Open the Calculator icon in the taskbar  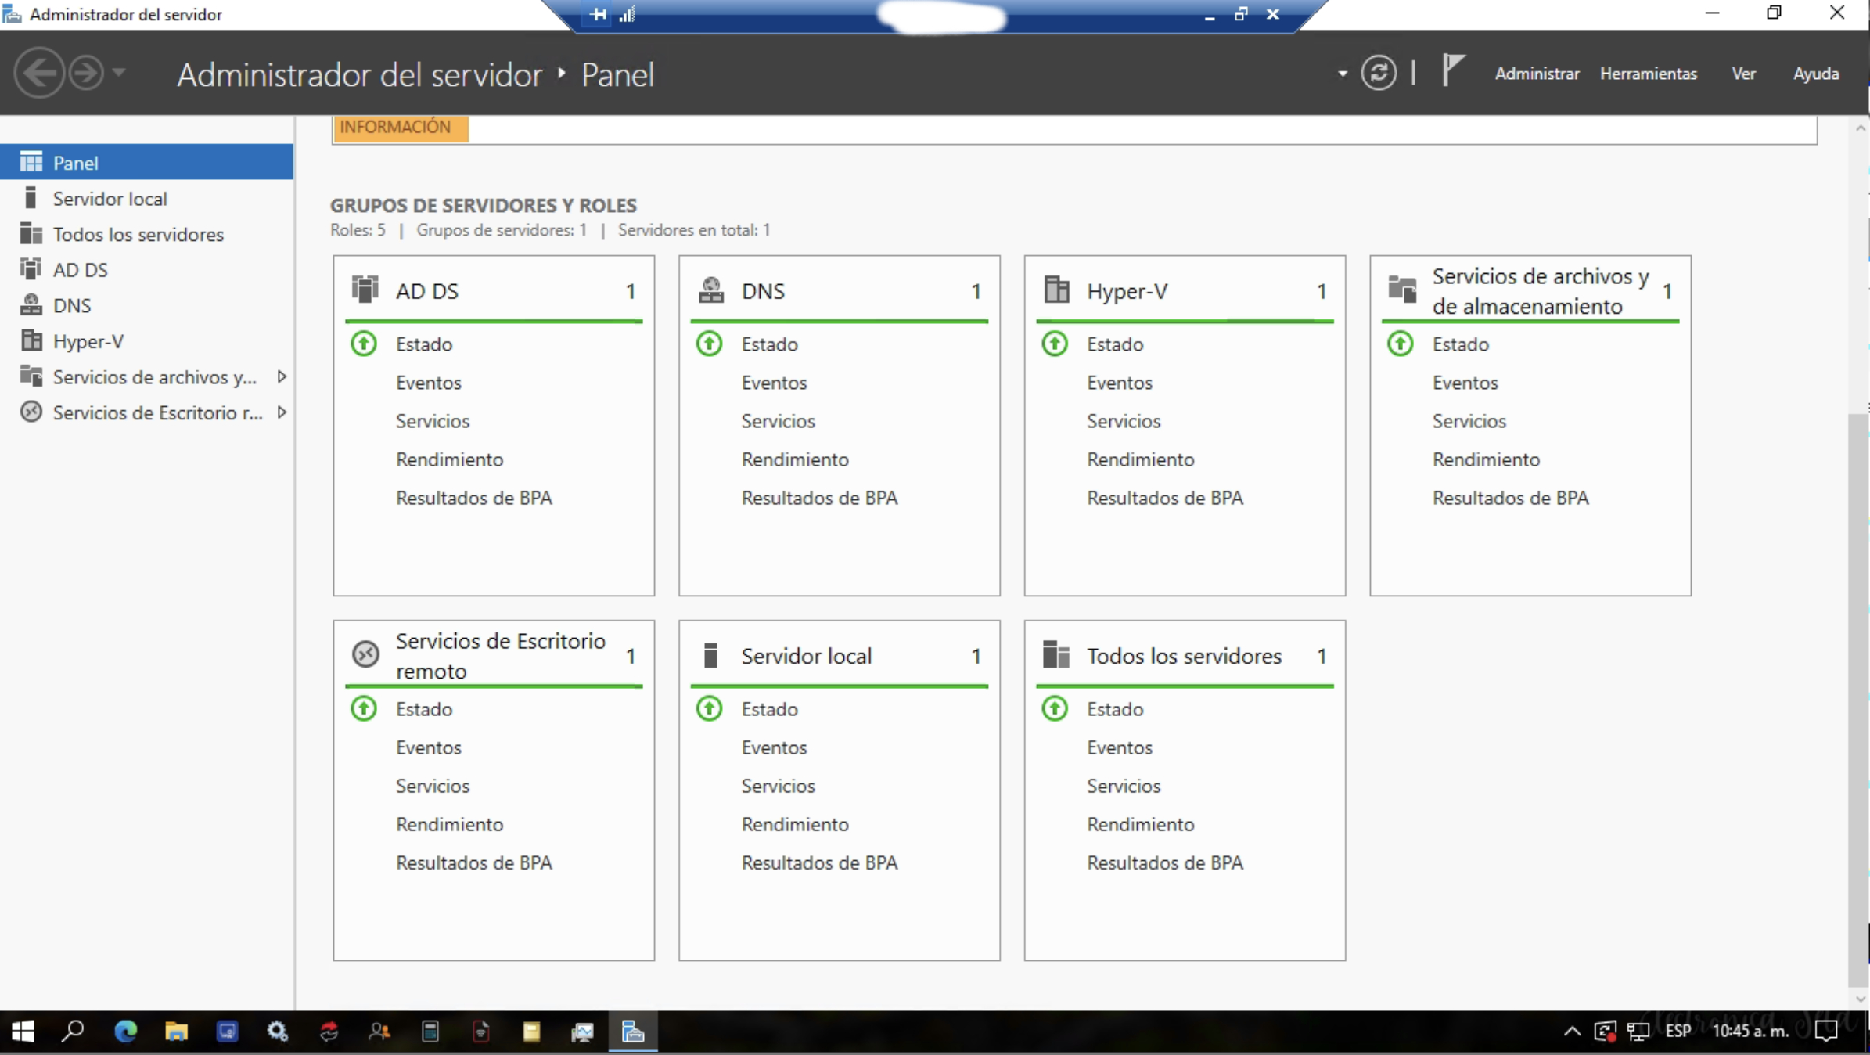pos(430,1032)
